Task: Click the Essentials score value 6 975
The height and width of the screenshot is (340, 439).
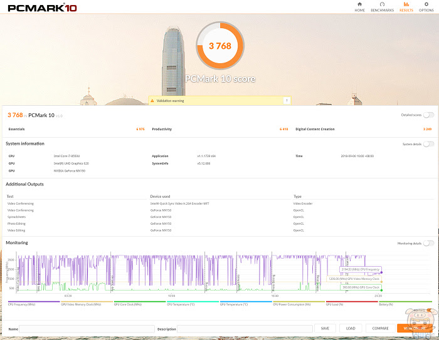Action: [x=140, y=129]
